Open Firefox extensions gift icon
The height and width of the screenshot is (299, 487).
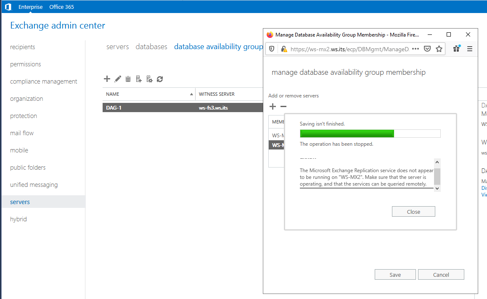(x=457, y=48)
